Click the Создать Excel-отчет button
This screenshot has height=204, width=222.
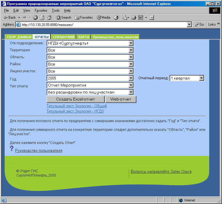point(75,99)
